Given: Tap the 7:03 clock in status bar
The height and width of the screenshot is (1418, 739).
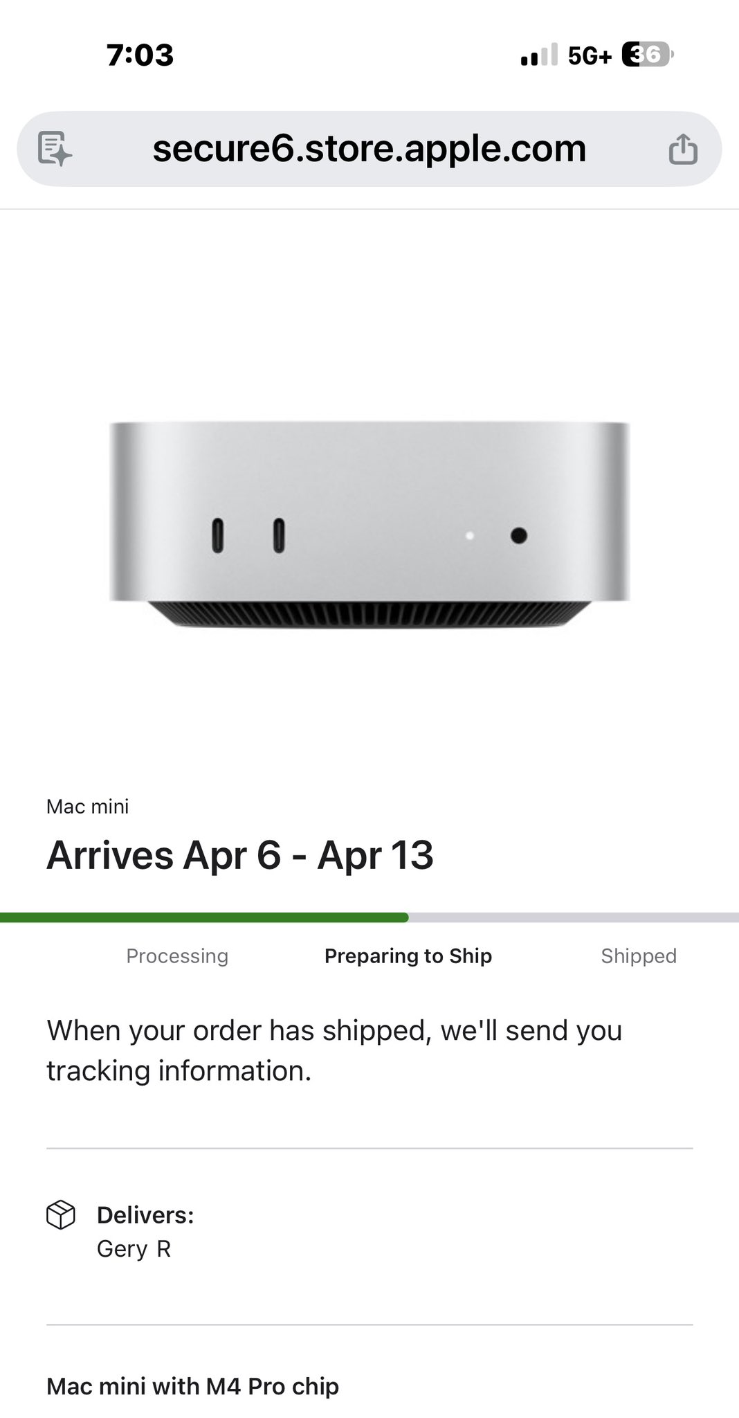Looking at the screenshot, I should (x=140, y=55).
